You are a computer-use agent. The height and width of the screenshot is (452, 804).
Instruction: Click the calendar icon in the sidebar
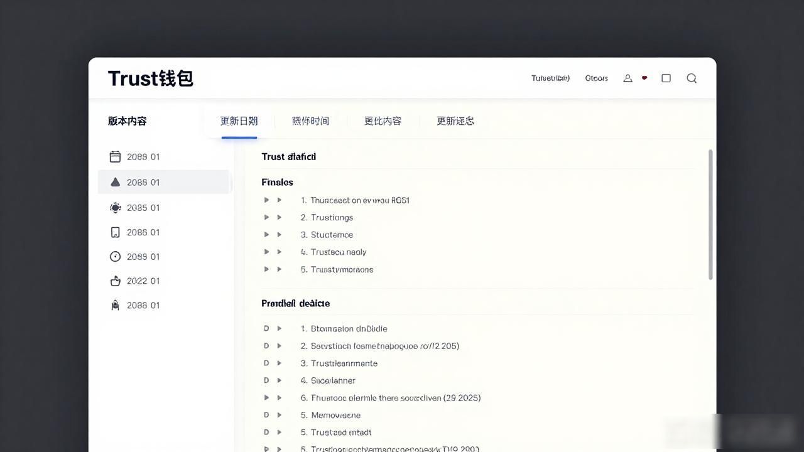(x=115, y=156)
